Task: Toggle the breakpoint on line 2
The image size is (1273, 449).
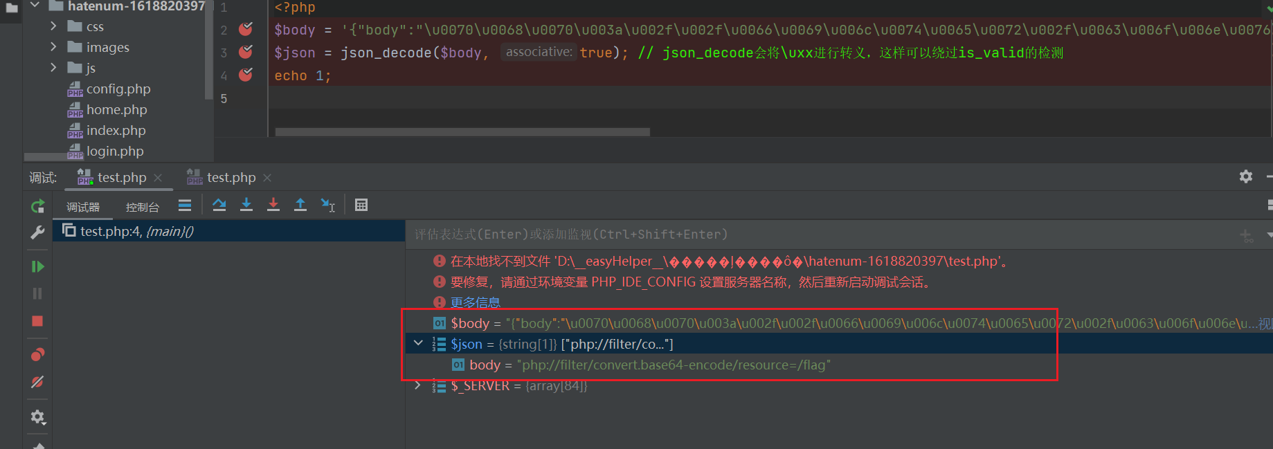Action: pyautogui.click(x=246, y=29)
